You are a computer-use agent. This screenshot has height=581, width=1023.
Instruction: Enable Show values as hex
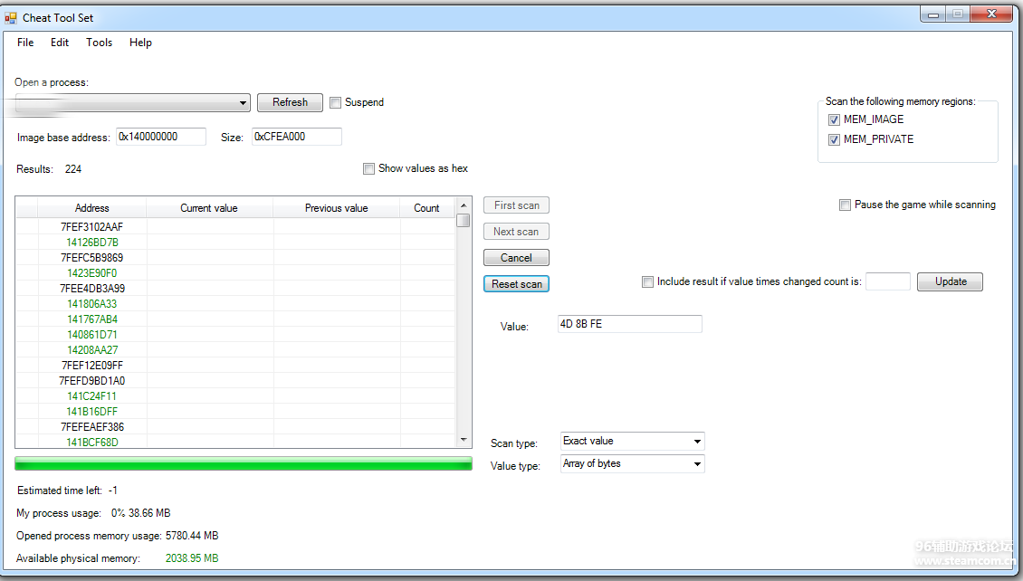[x=368, y=168]
